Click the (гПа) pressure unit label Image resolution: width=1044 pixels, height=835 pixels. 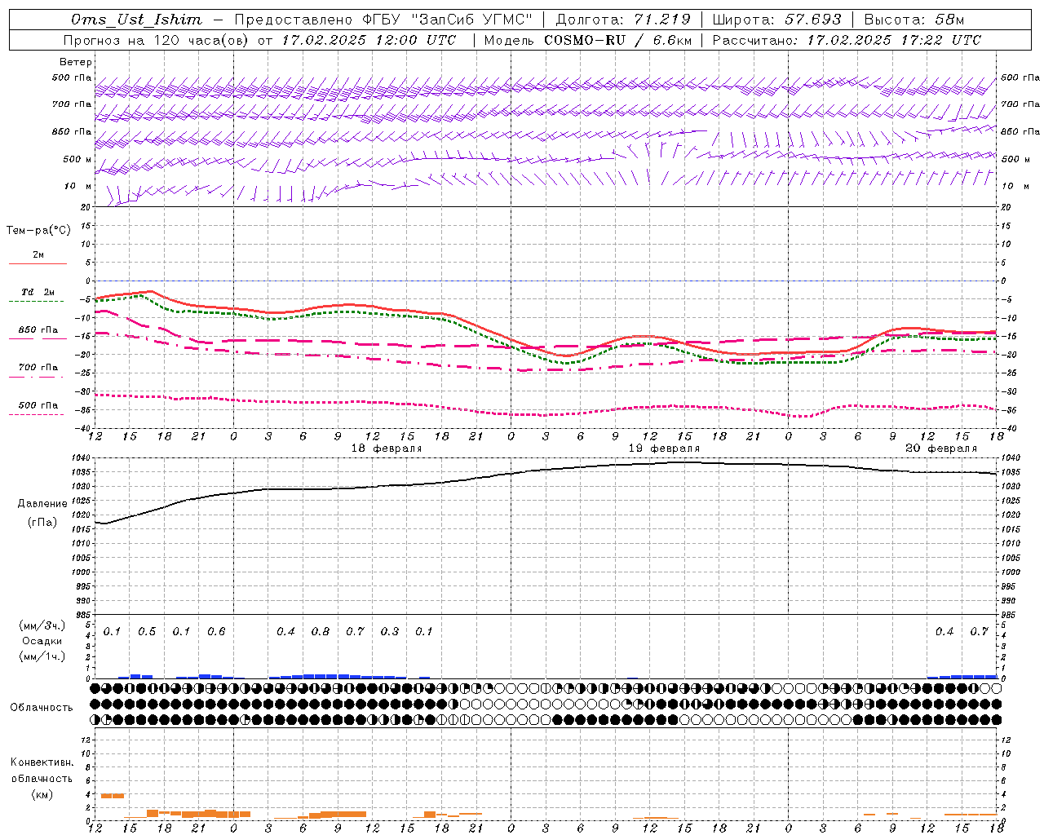[42, 523]
